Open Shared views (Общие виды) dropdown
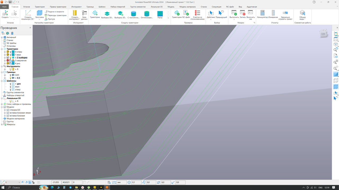Image resolution: width=339 pixels, height=190 pixels. pos(302,15)
